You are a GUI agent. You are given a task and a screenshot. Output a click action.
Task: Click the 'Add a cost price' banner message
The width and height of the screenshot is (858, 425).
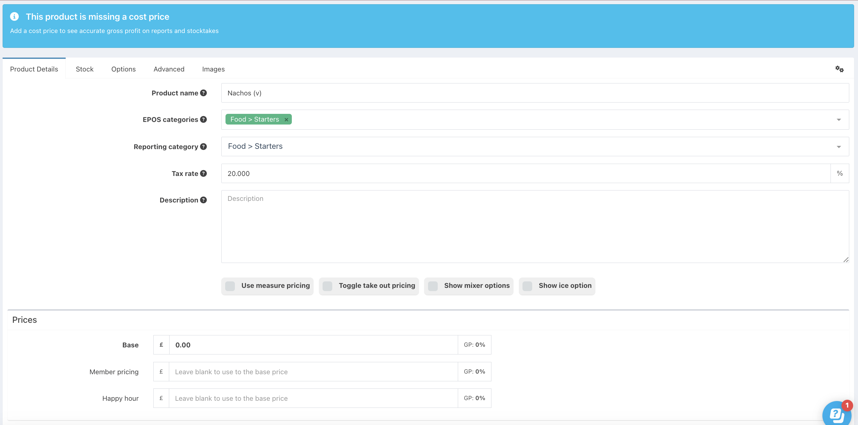coord(114,31)
